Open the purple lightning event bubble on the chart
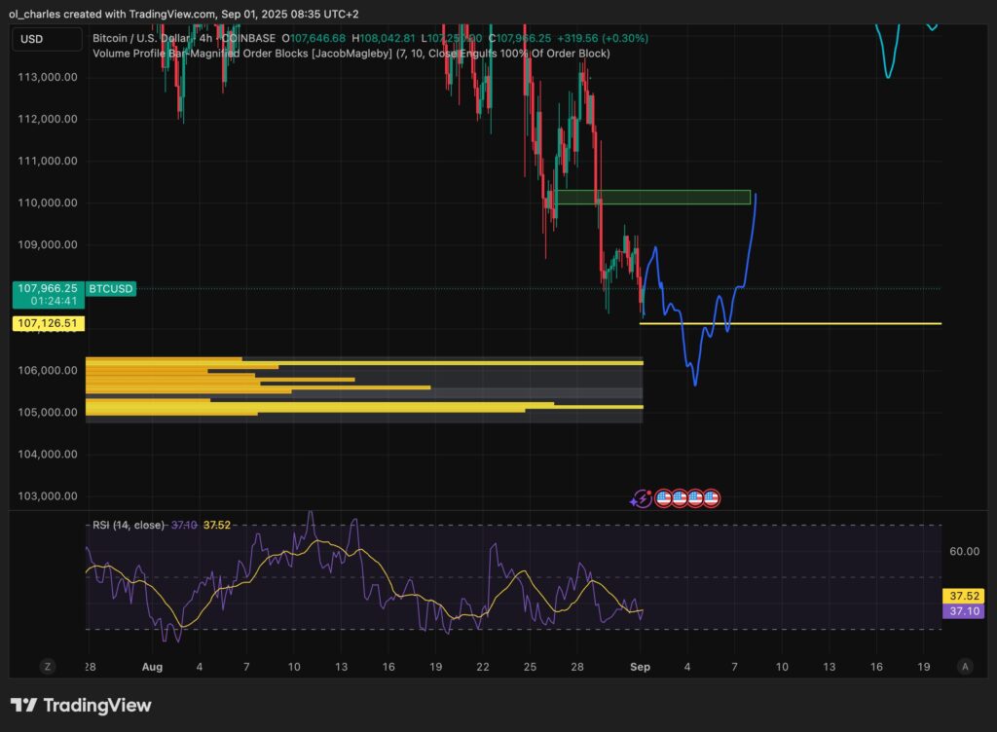 (643, 498)
